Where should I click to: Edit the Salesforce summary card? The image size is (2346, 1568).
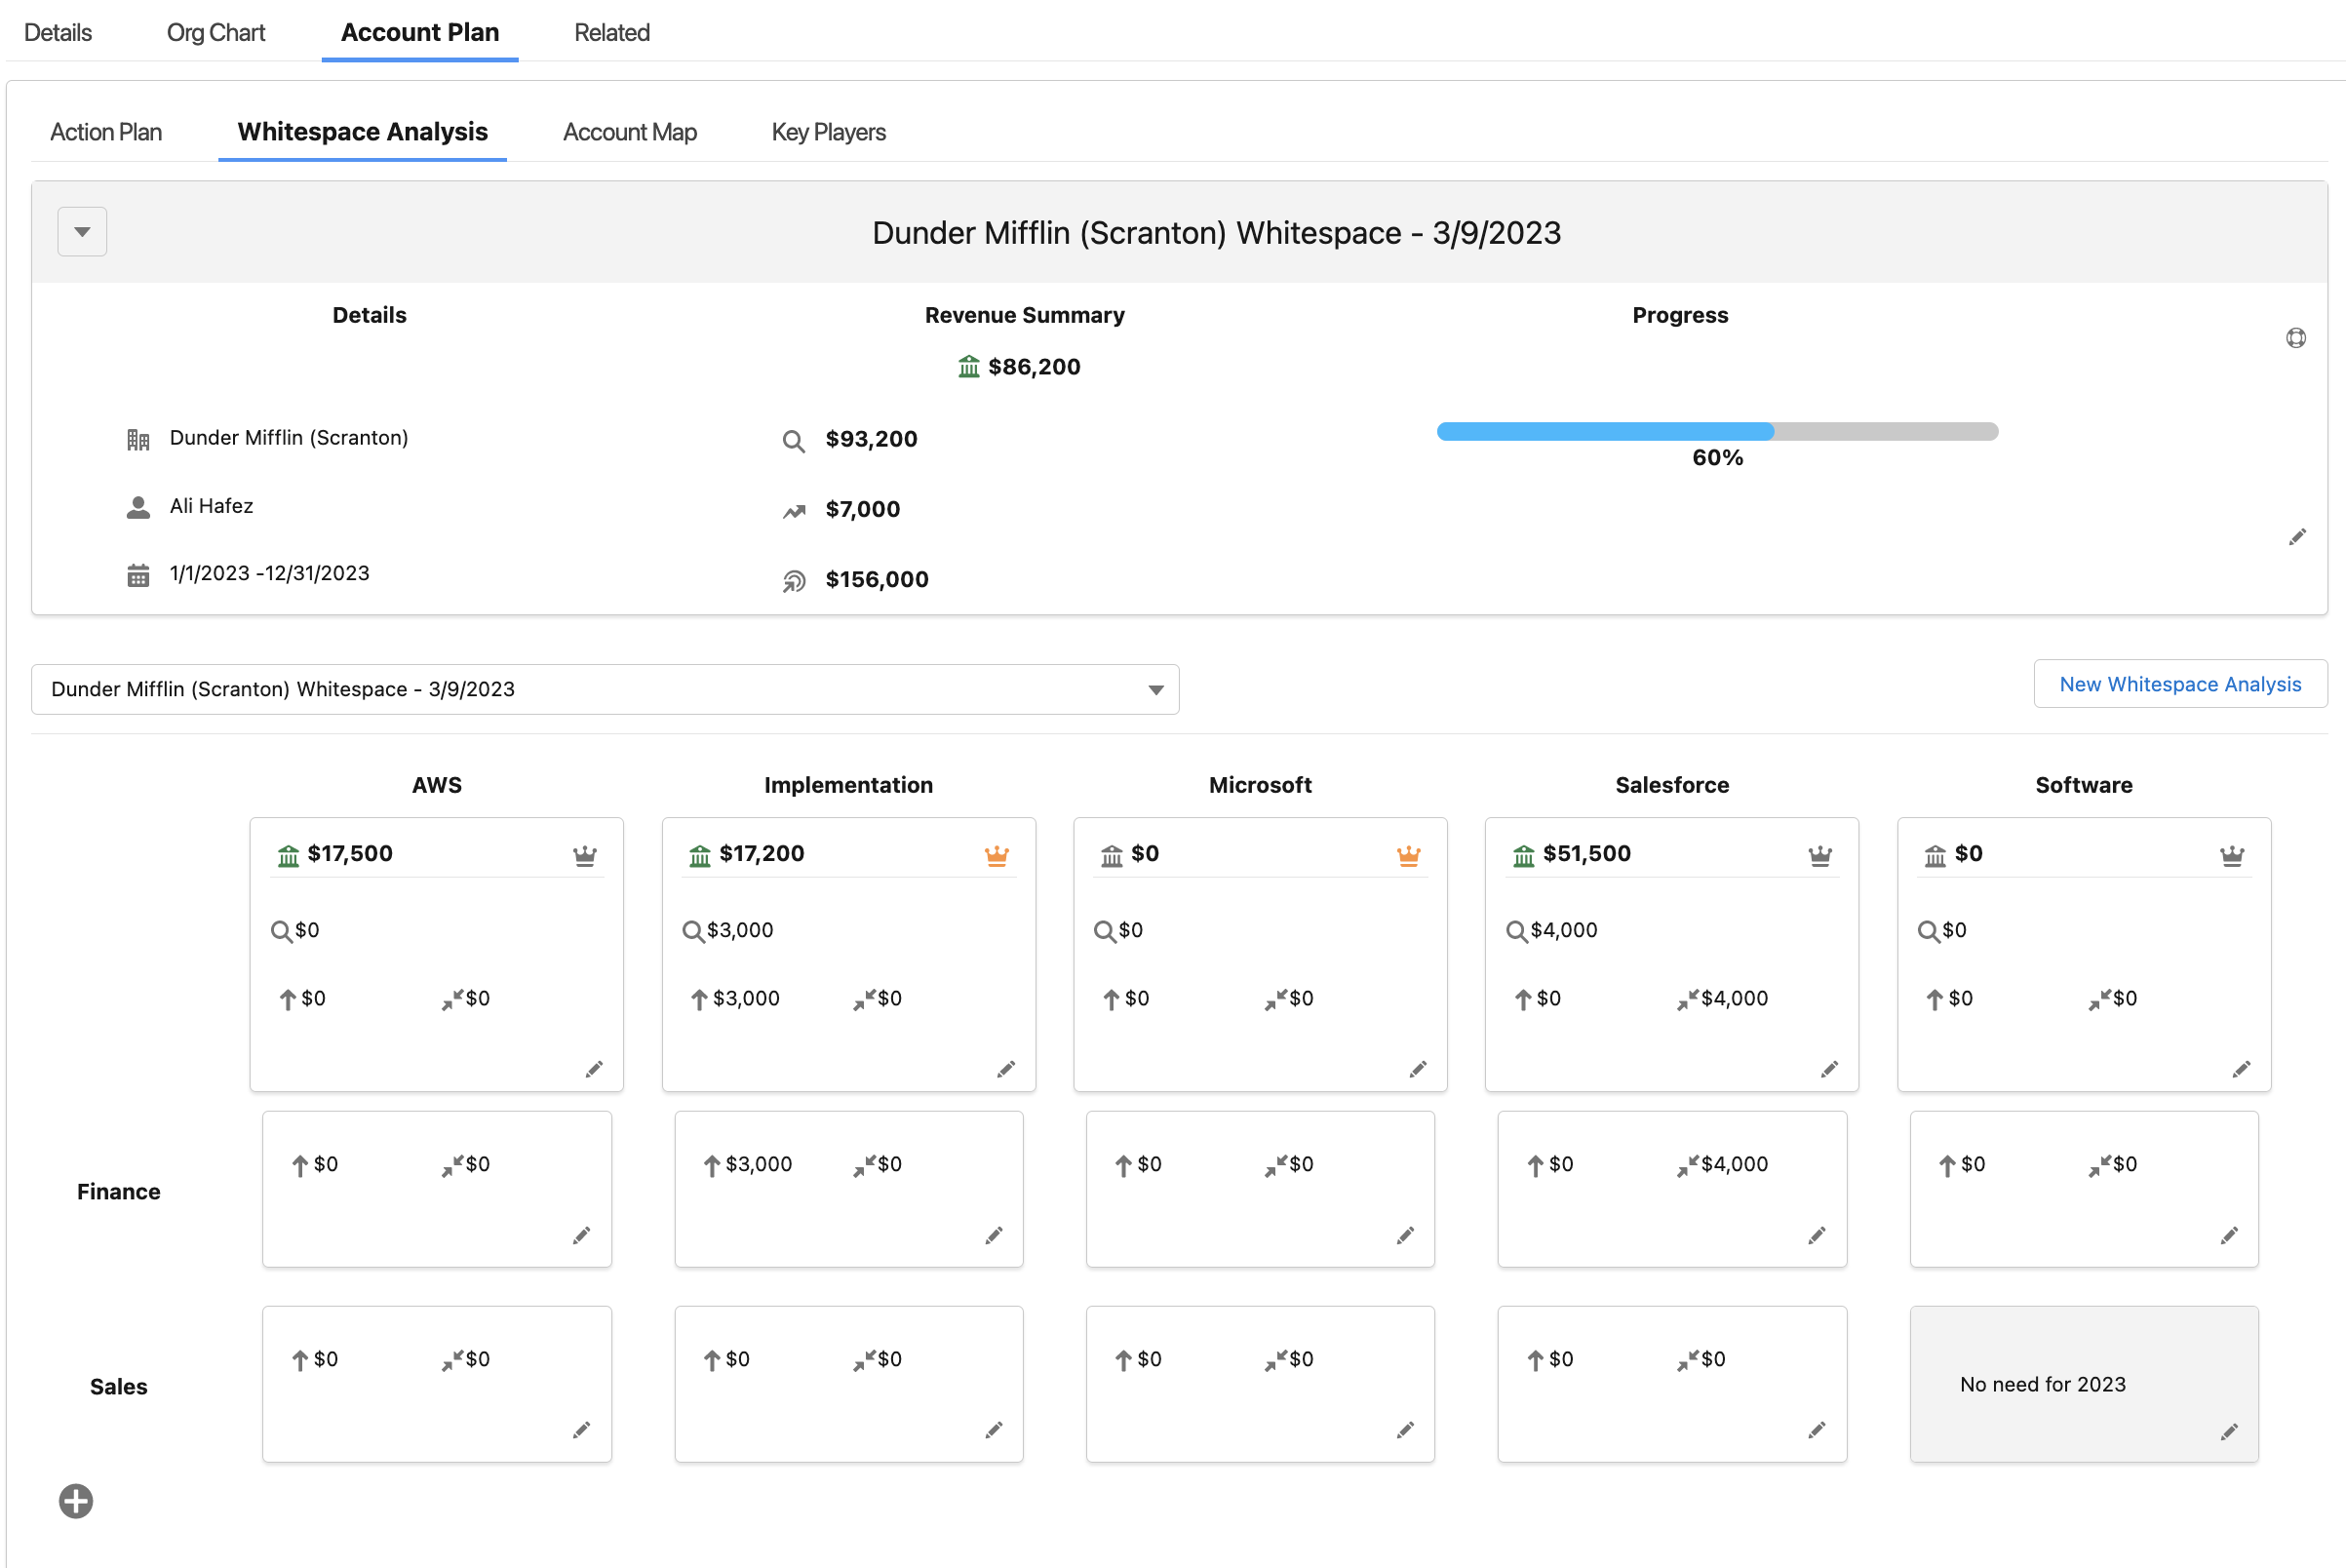(1830, 1069)
